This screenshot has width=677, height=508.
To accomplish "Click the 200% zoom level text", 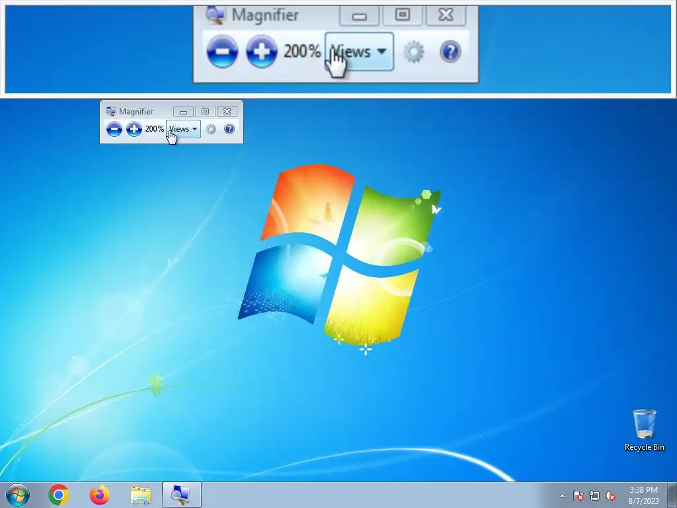I will (154, 129).
